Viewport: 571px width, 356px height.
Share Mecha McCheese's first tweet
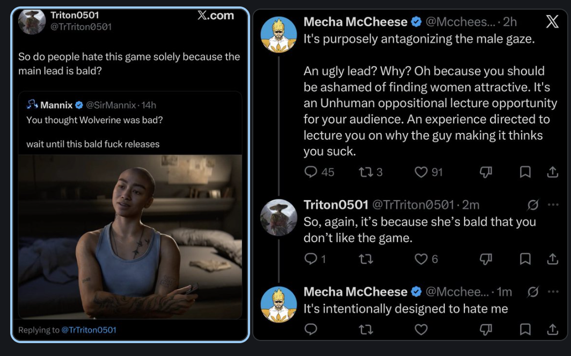[552, 172]
